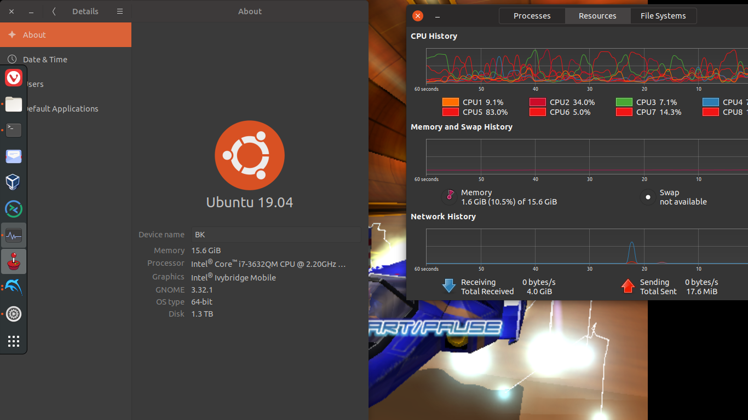Click the Show Applications grid icon
The image size is (748, 420).
tap(14, 341)
